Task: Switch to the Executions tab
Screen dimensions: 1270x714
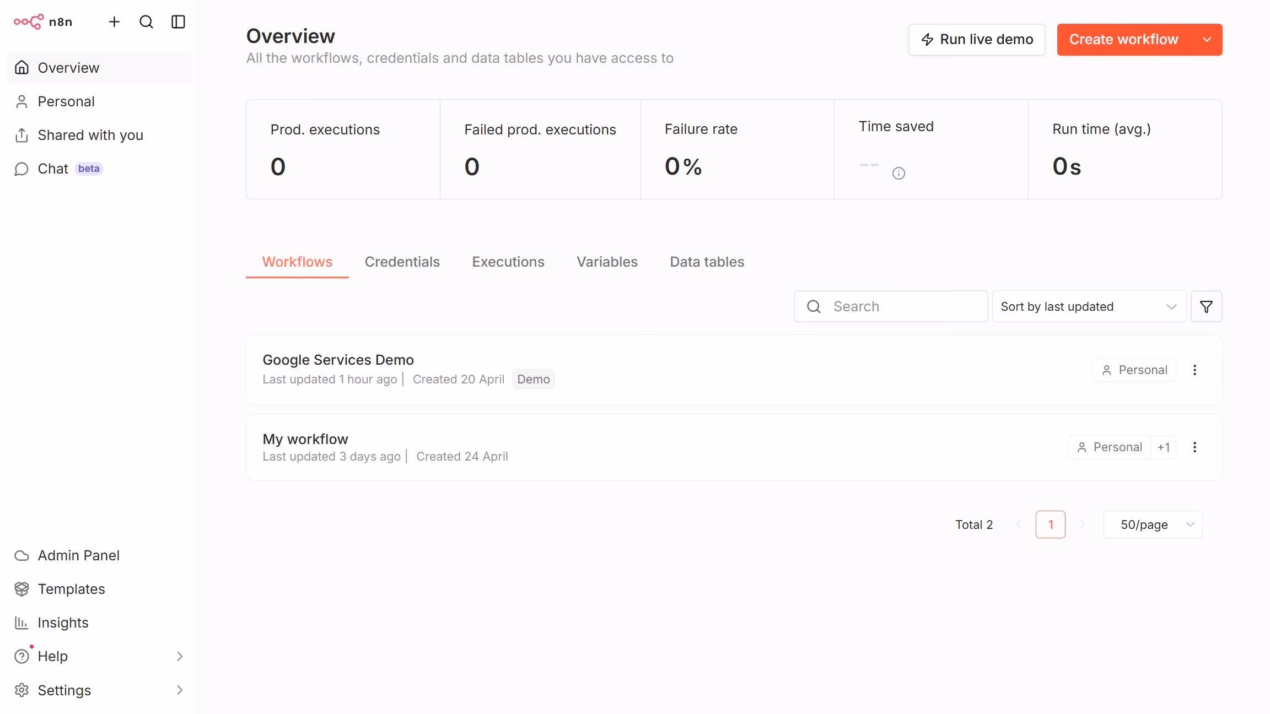Action: pos(508,262)
